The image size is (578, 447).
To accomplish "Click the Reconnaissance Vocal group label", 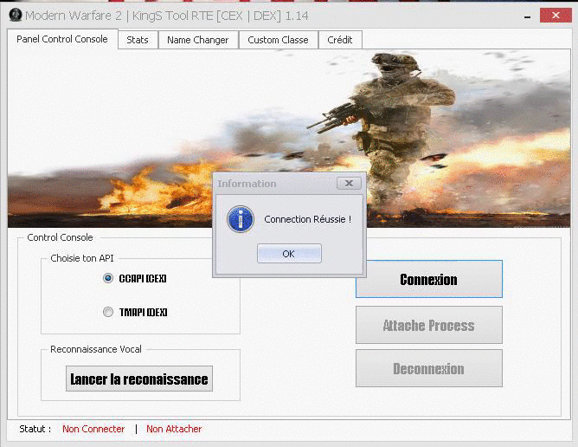I will tap(96, 349).
